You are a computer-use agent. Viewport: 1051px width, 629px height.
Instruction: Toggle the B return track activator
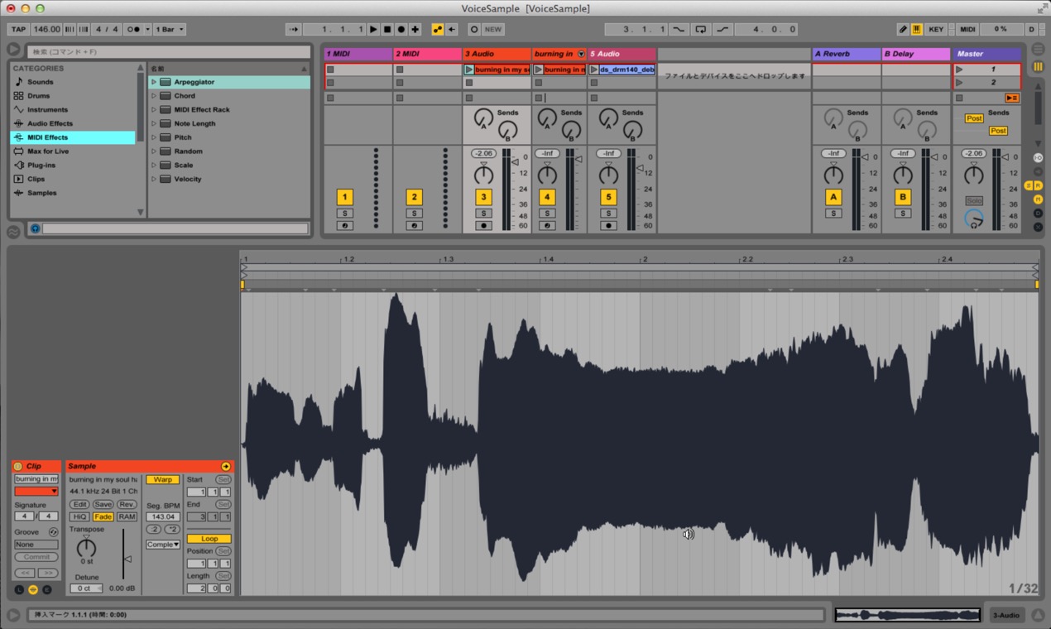(903, 197)
